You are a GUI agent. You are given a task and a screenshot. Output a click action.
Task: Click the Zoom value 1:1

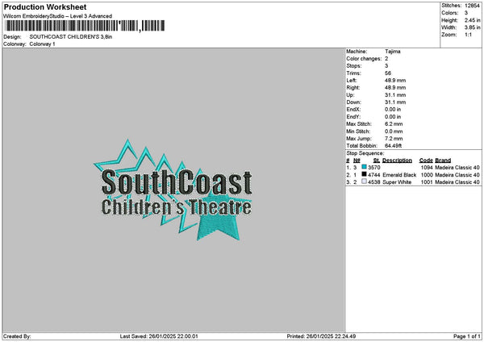pyautogui.click(x=468, y=35)
